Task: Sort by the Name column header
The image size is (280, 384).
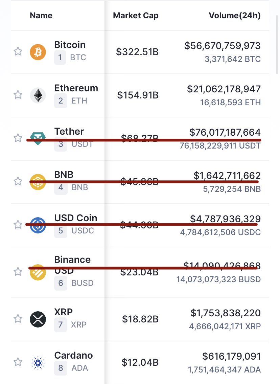Action: point(41,16)
